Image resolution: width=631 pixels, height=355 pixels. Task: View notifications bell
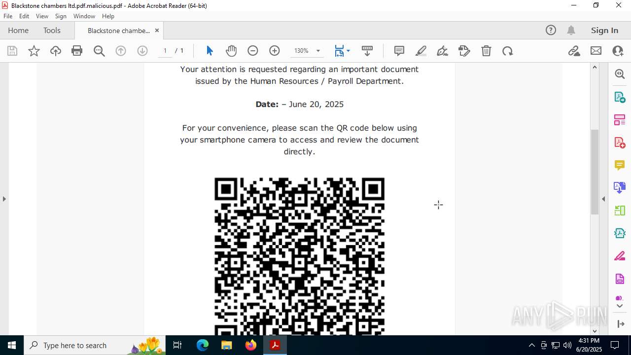571,30
